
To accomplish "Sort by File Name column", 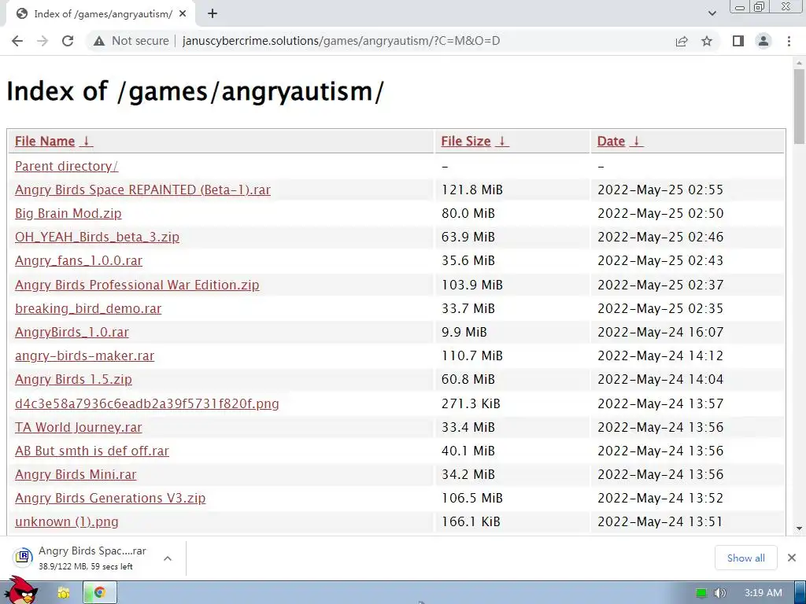I will click(54, 142).
